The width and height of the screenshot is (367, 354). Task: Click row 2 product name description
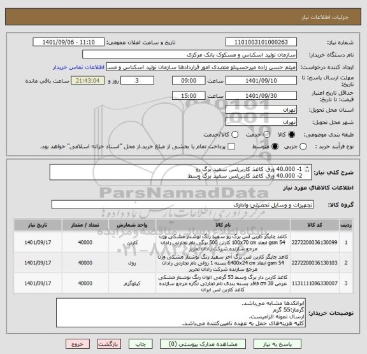tap(223, 263)
